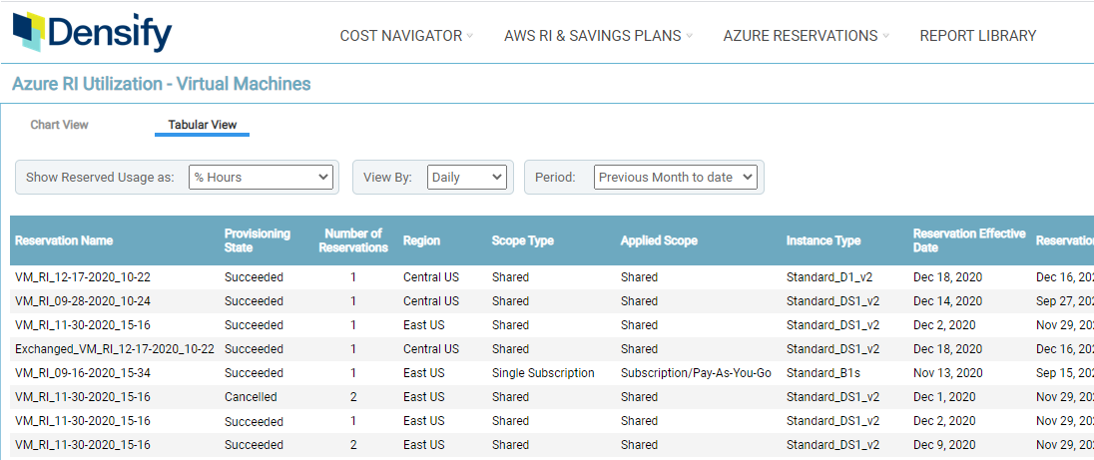Select the VM_RI_12-17-2020_10-22 row
1094x460 pixels.
[83, 276]
